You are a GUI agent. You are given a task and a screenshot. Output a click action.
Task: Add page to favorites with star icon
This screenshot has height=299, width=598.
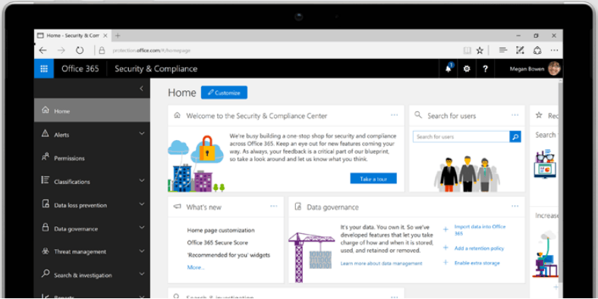pyautogui.click(x=480, y=50)
